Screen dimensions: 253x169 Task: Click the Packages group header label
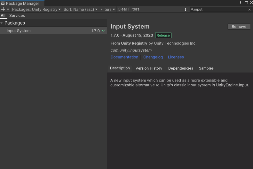pyautogui.click(x=15, y=23)
